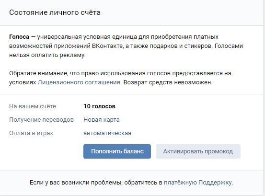The width and height of the screenshot is (265, 196).
Task: Click the Возврат средств невозможен sentence
Action: coord(168,82)
